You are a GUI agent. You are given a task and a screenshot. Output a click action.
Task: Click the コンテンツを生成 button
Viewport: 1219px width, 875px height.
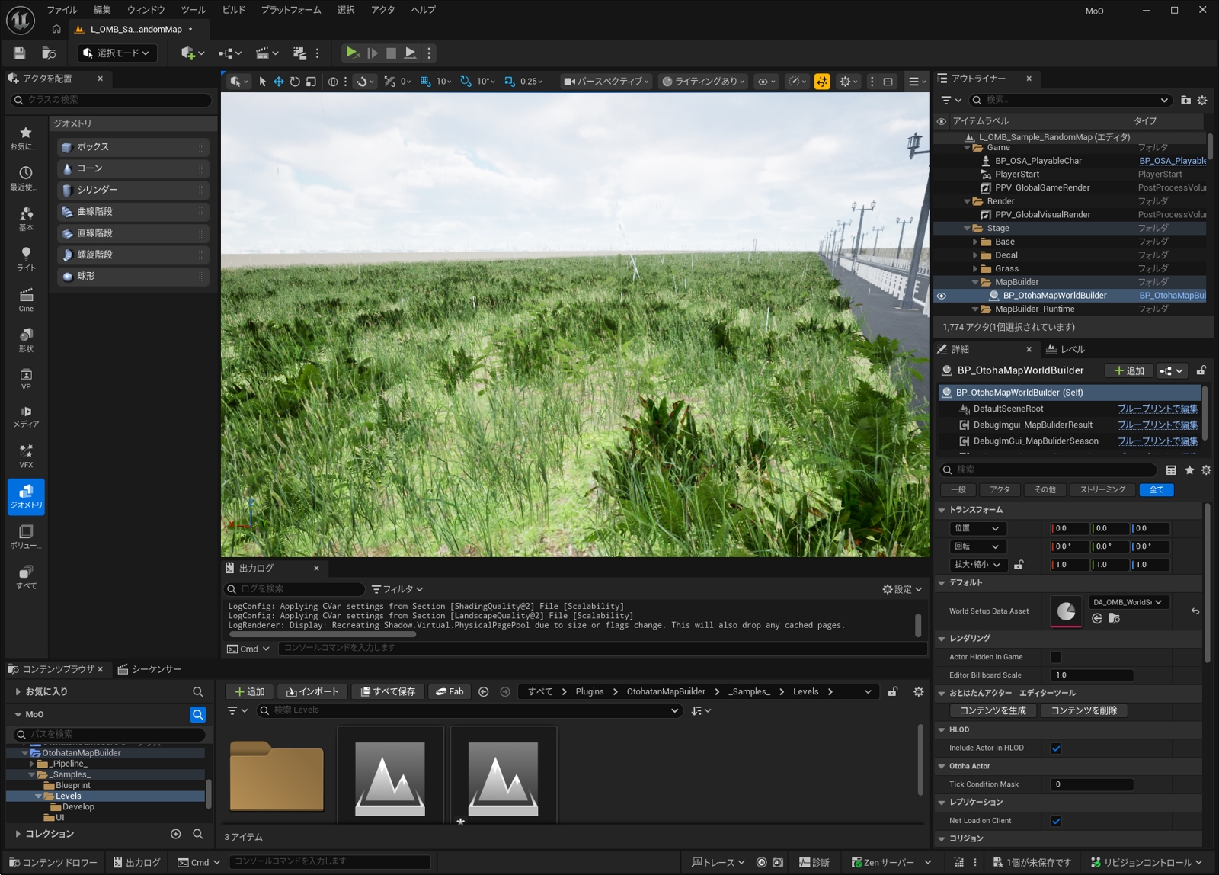coord(993,710)
